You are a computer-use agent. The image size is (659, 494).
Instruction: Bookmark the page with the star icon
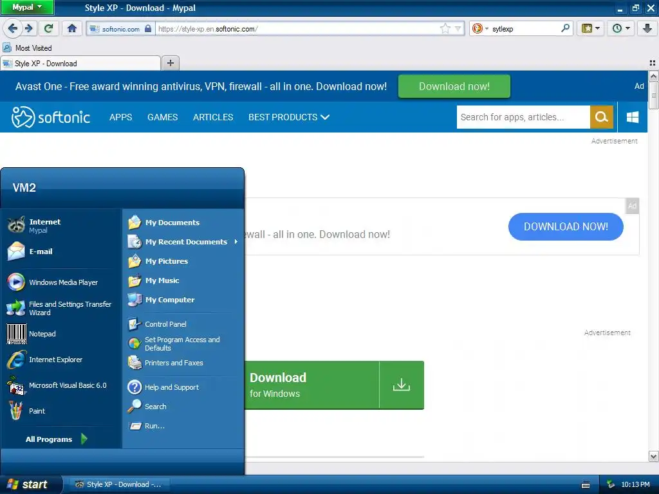(x=445, y=28)
